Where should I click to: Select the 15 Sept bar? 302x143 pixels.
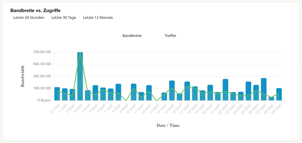(x=172, y=91)
